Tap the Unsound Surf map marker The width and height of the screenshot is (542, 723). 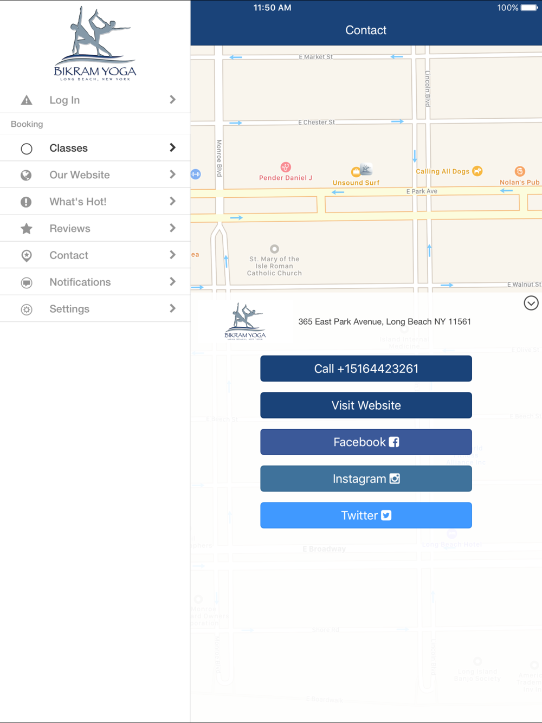356,172
